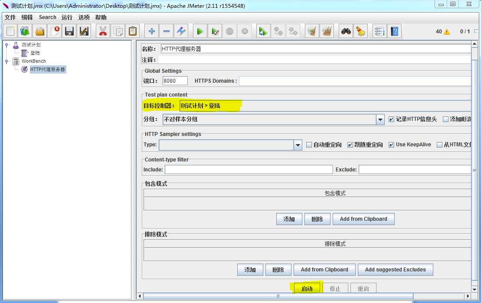481x303 pixels.
Task: Open the 帮助 menu
Action: tap(101, 17)
